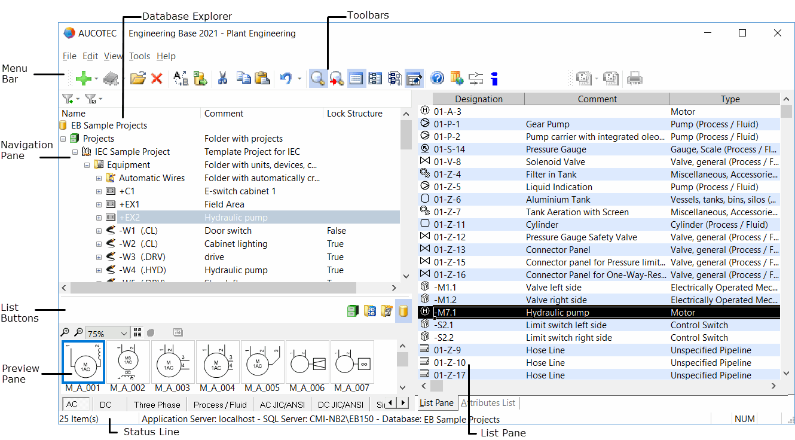Screen dimensions: 795x440
Task: Open the Tools menu
Action: [x=139, y=56]
